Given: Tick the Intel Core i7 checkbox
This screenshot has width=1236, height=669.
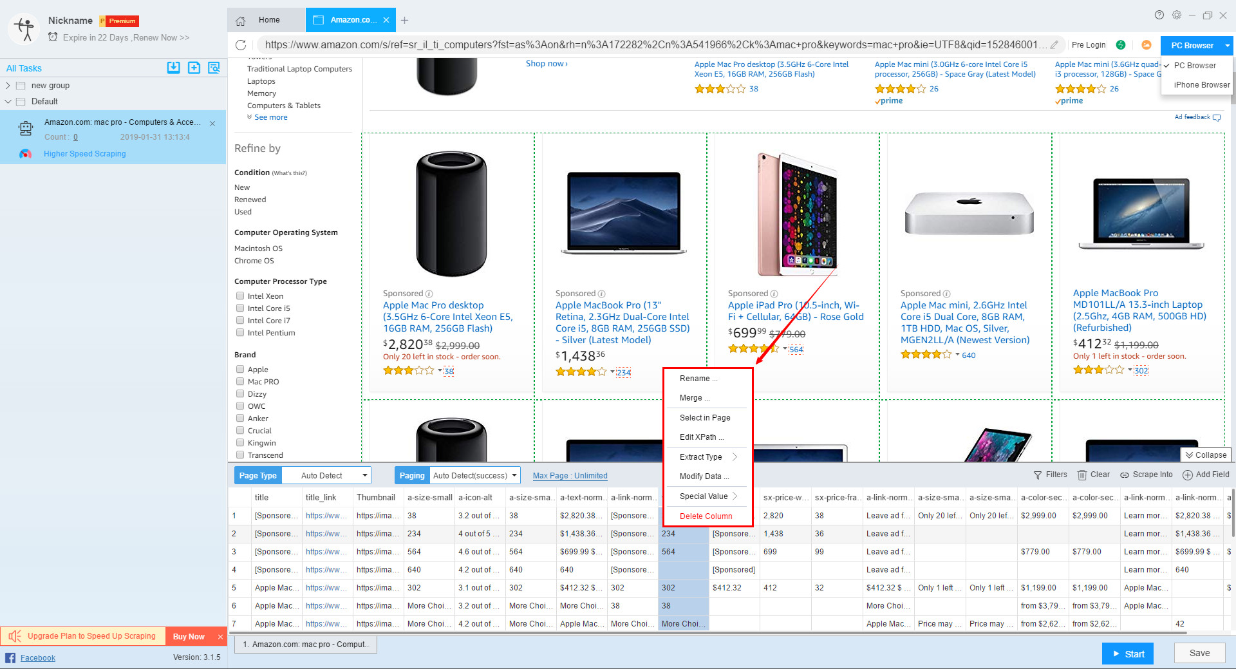Looking at the screenshot, I should click(x=240, y=321).
